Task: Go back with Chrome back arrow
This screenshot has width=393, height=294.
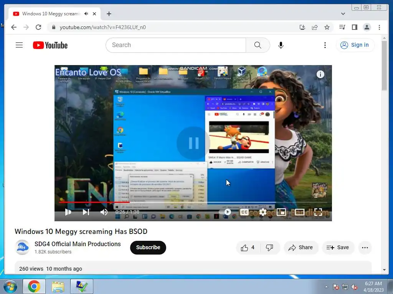Action: (14, 27)
